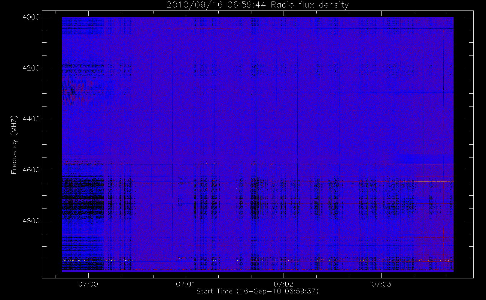Click the 07:02 time tick label
The image size is (486, 300).
[x=284, y=284]
